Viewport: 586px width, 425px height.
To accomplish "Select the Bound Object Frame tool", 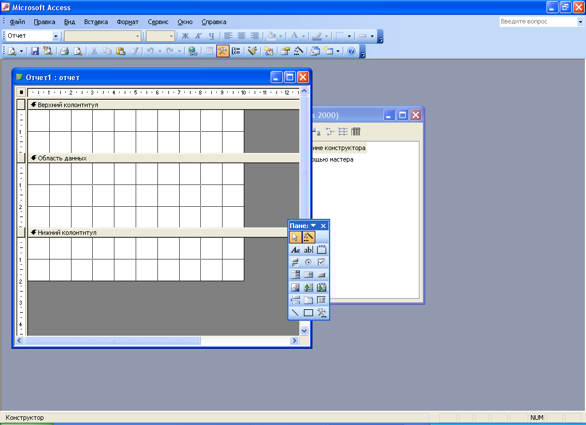I will (x=322, y=288).
